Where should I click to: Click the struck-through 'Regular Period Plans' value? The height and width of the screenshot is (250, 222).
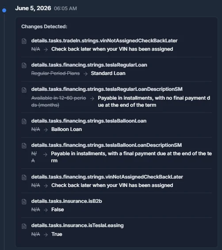pyautogui.click(x=56, y=73)
